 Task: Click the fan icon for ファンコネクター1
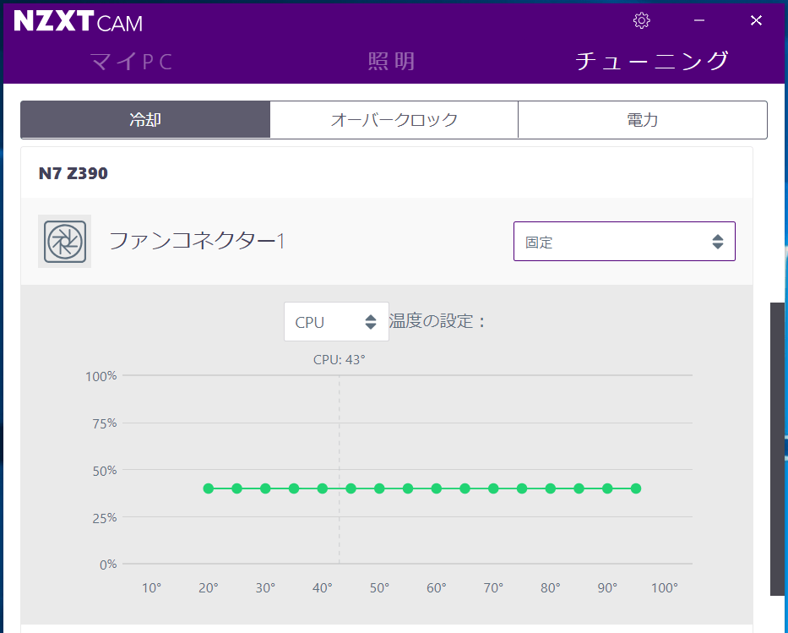coord(64,242)
